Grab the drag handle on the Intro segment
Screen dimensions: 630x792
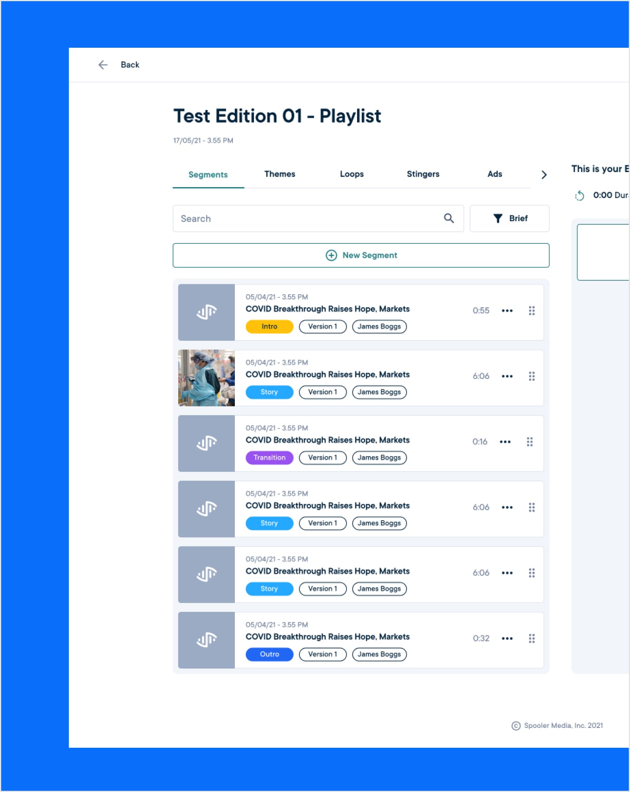(532, 311)
